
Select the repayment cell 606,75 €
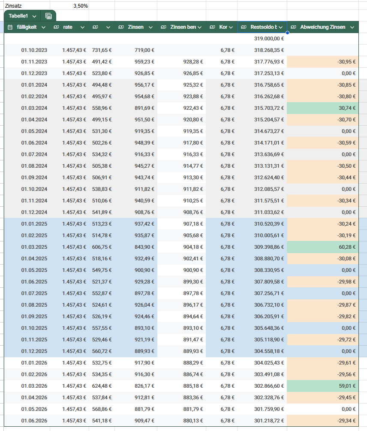click(x=102, y=247)
